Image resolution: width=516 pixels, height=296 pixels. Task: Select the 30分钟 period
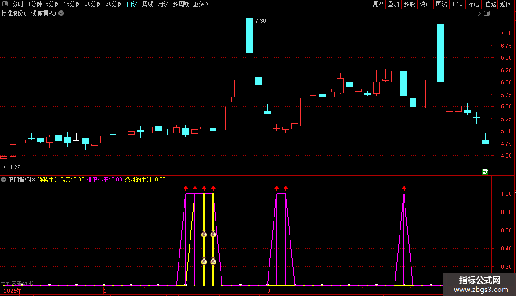[93, 4]
